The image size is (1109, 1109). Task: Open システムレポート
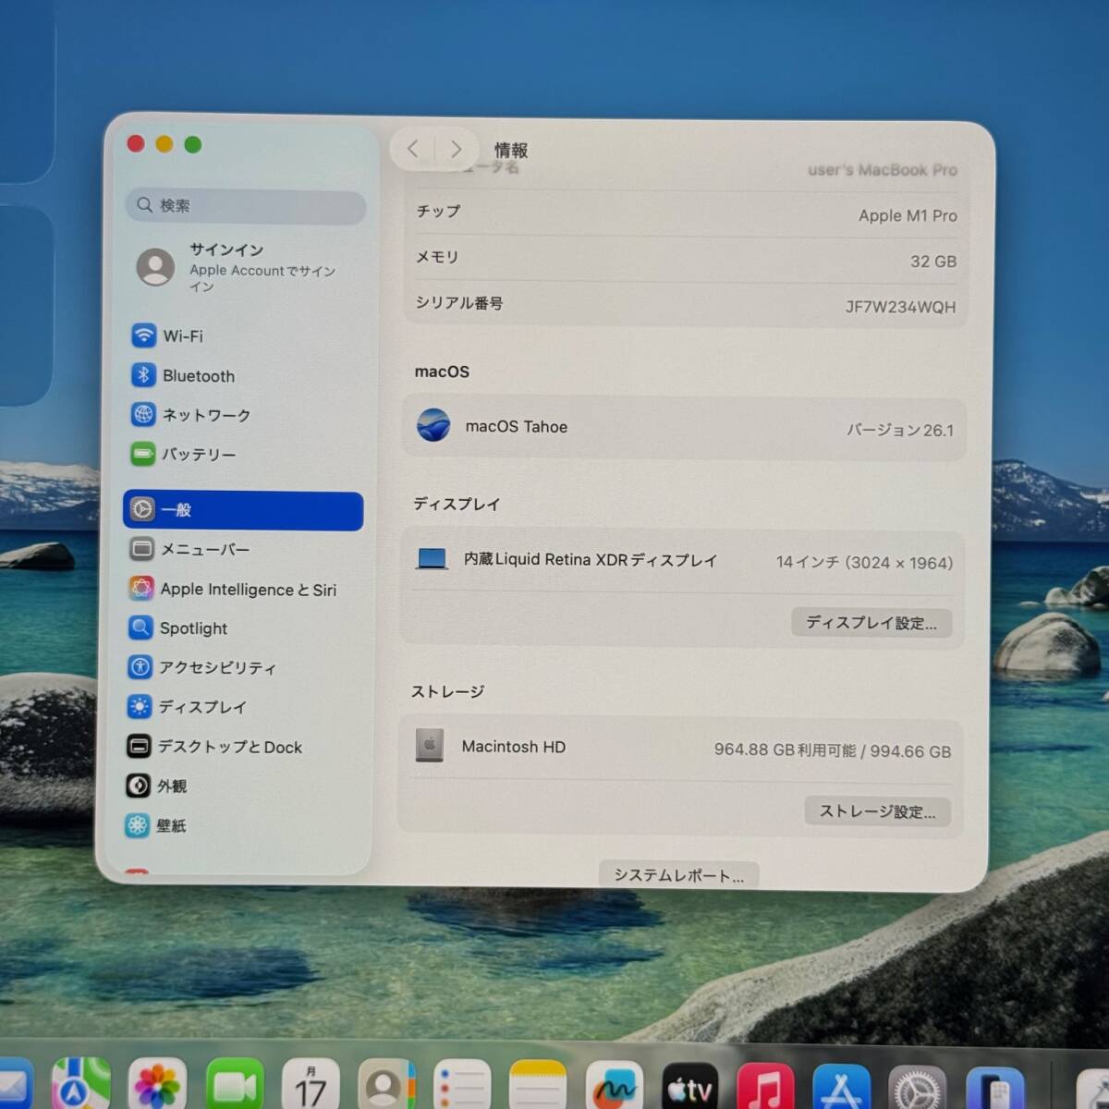point(677,874)
